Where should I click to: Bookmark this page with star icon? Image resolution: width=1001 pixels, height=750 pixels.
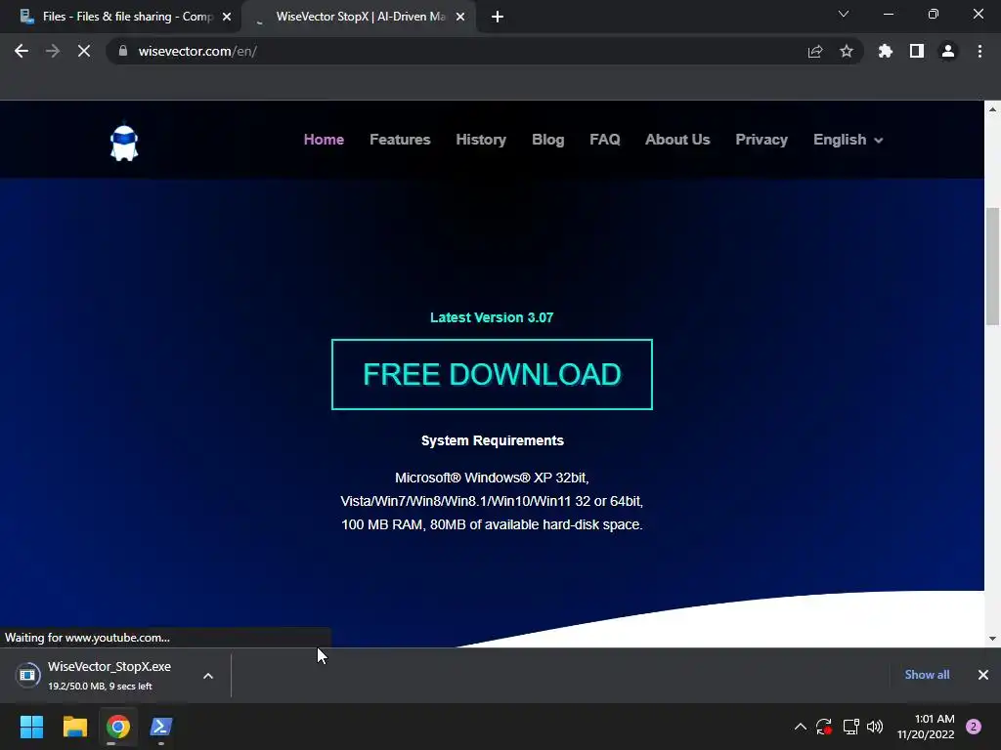tap(847, 51)
